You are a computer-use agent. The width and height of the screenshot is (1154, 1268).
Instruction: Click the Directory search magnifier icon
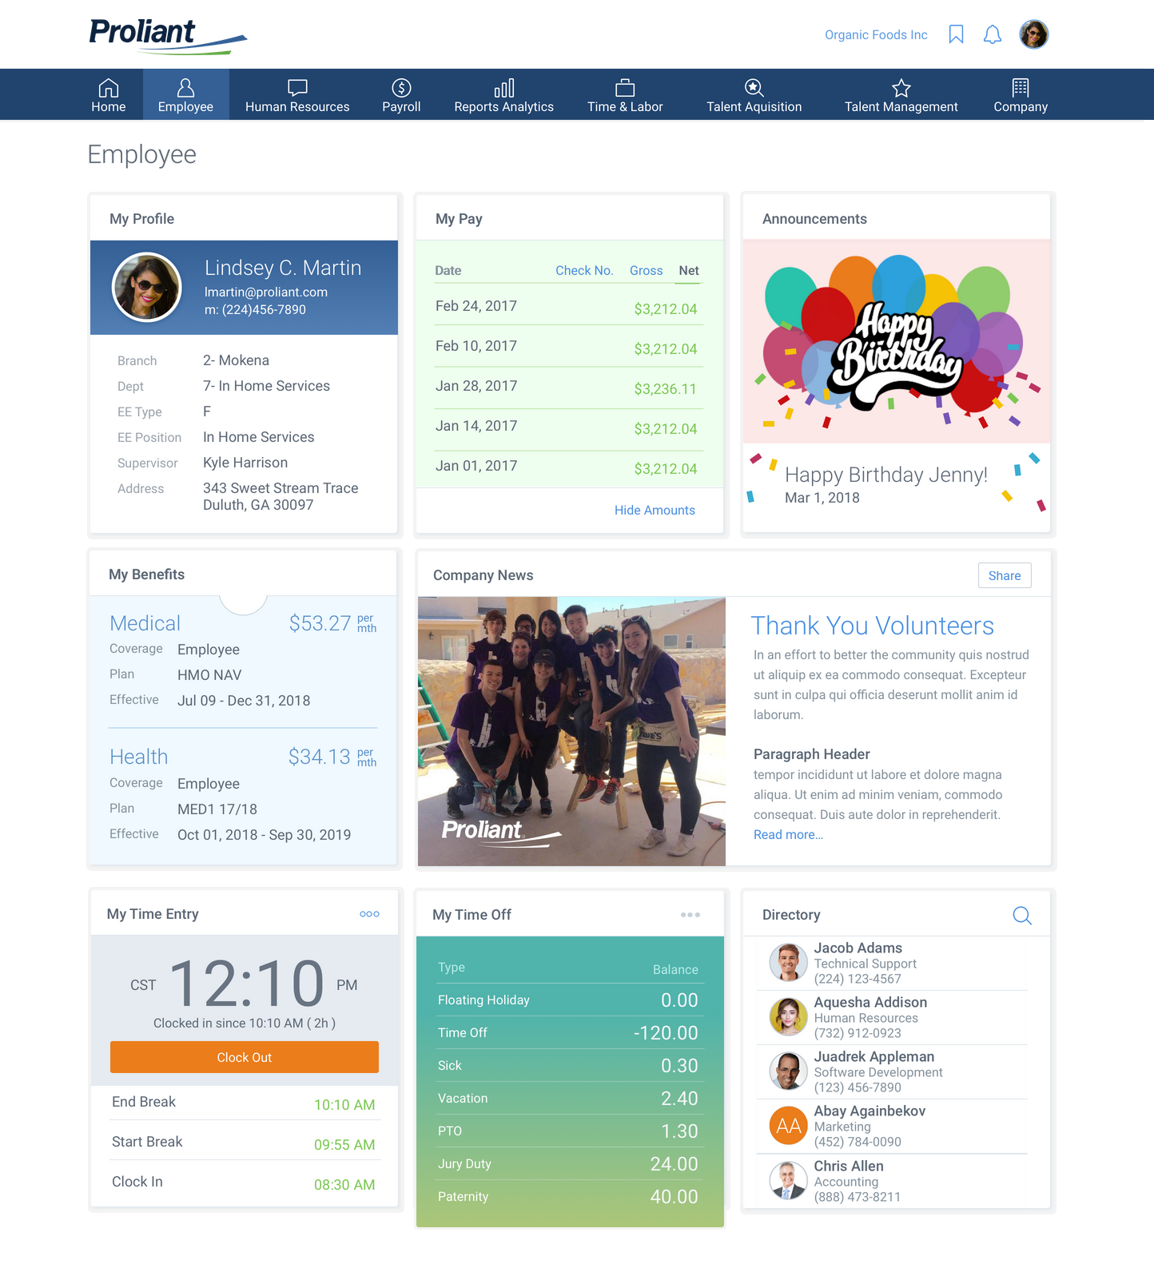1021,916
